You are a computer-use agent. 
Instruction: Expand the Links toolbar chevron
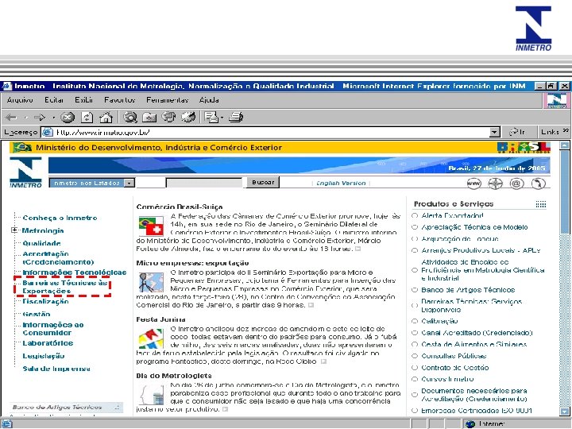click(566, 130)
